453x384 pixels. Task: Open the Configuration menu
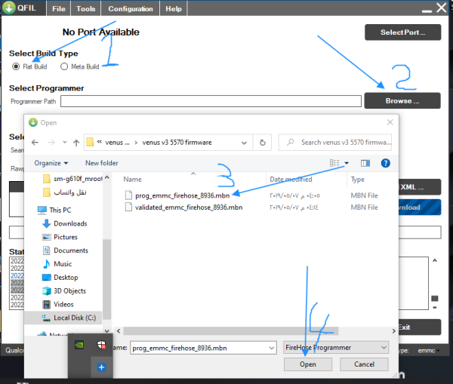(x=131, y=8)
